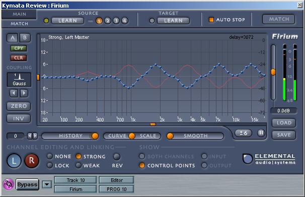Screen dimensions: 305x197
Task: Select source slot 1
Action: pos(99,21)
